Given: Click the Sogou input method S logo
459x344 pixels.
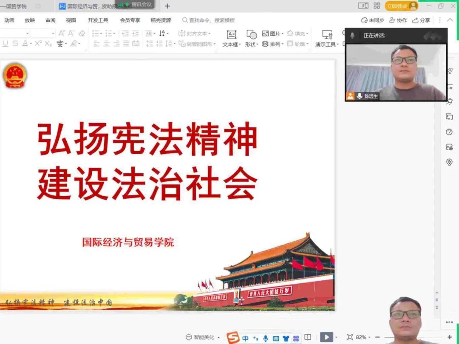Looking at the screenshot, I should [x=232, y=338].
